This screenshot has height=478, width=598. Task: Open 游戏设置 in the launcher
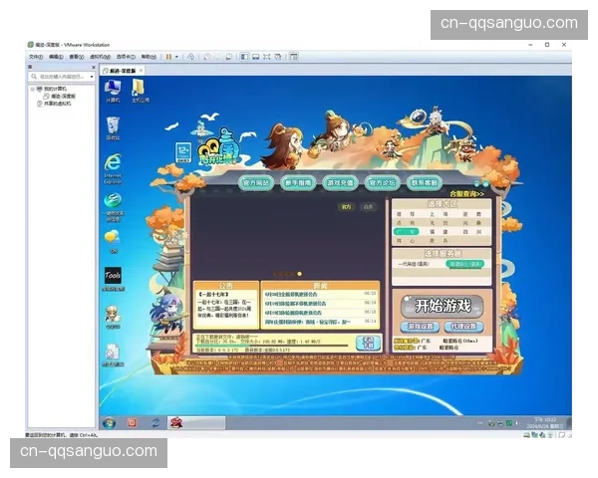[421, 327]
